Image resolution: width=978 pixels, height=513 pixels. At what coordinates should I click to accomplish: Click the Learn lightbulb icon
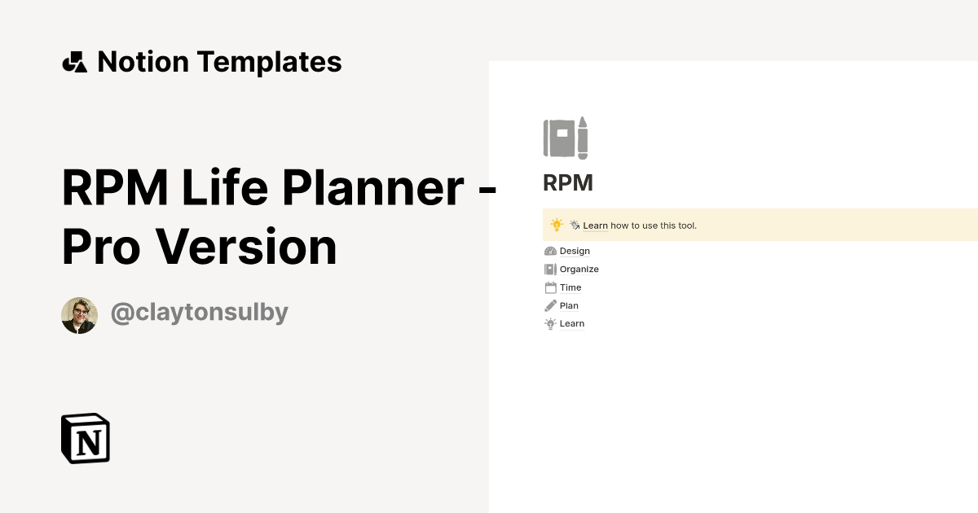[551, 323]
